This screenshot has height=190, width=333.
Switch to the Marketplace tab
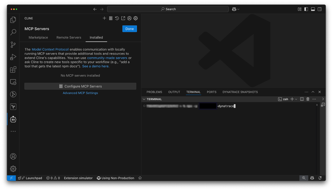pos(38,37)
